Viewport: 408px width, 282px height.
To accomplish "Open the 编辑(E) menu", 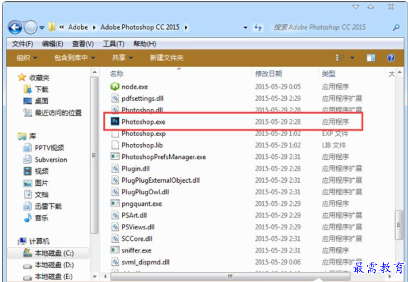I will coord(52,44).
